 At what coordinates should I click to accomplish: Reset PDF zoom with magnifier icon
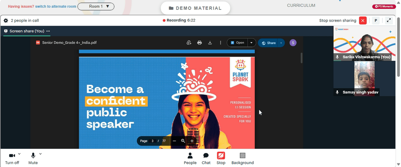point(183,141)
